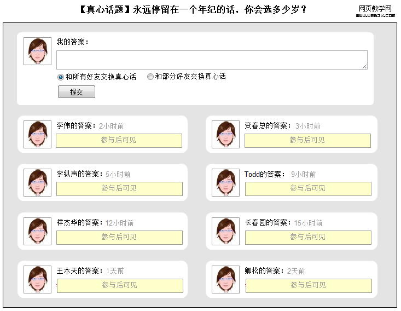Click 卿松's 参与后可见 answer field
Image resolution: width=401 pixels, height=311 pixels.
pos(308,286)
